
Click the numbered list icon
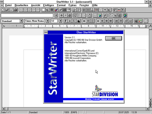[116, 21]
